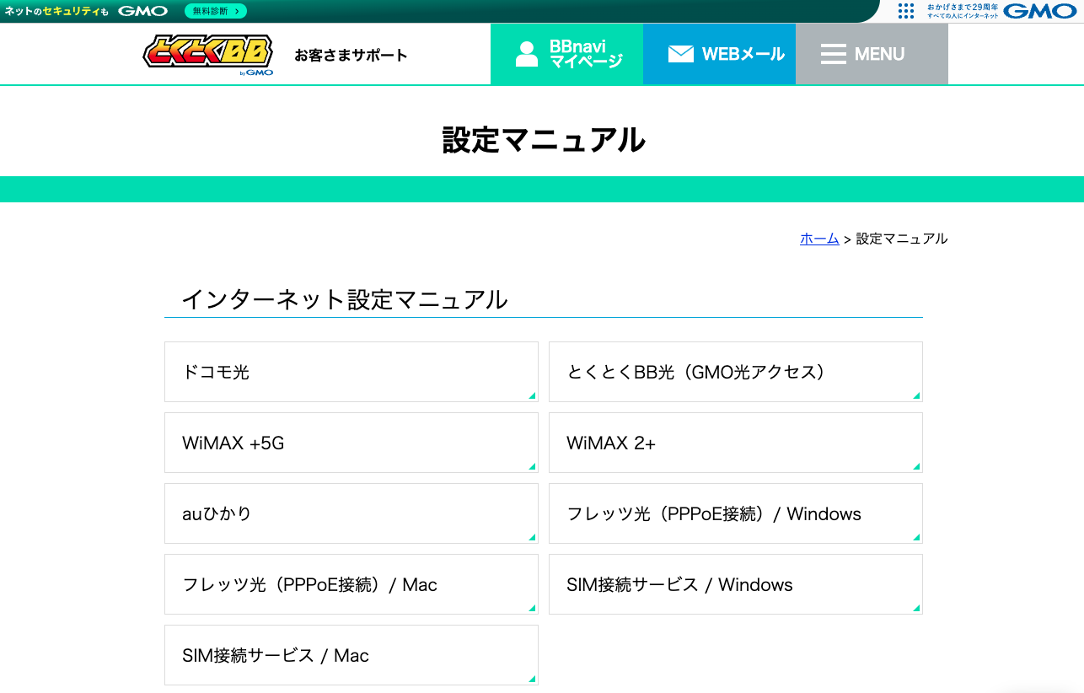Open SIM接続サービス / Windows manual
The width and height of the screenshot is (1084, 693).
(x=736, y=584)
